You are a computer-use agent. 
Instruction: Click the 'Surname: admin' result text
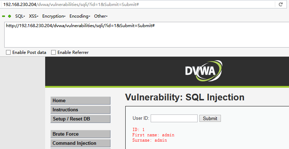pos(150,140)
